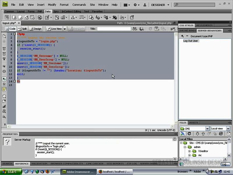Image resolution: width=233 pixels, height=175 pixels.
Task: Click the Preview in Browser globe icon
Action: [x=142, y=29]
